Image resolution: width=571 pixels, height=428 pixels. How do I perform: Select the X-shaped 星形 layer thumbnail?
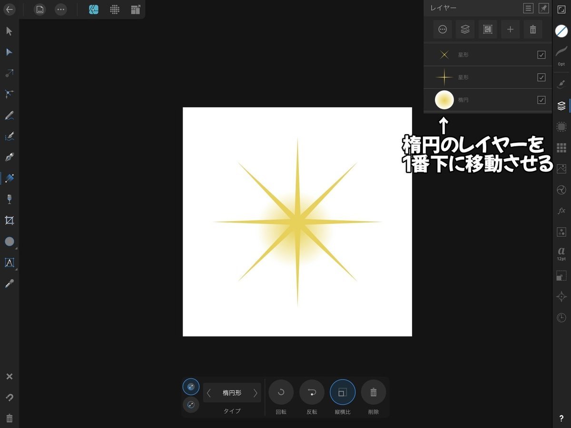tap(444, 55)
